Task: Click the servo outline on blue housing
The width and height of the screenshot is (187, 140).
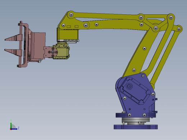Action: tap(135, 90)
